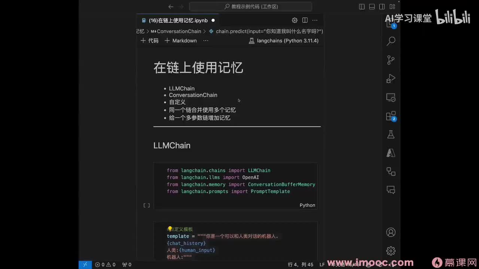Click the ports forwarded indicator in status bar

127,265
